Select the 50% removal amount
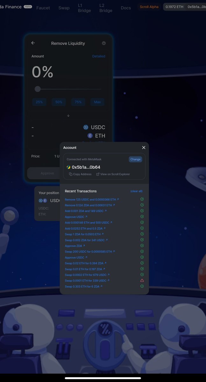This screenshot has height=382, width=206. coord(59,102)
